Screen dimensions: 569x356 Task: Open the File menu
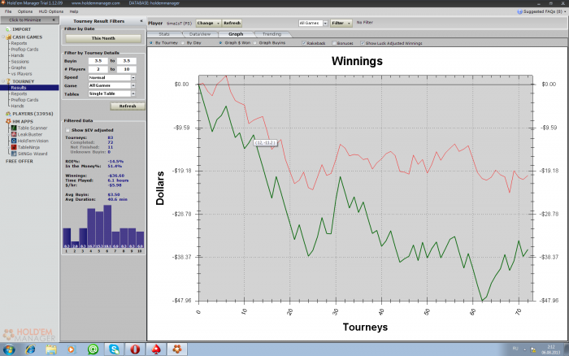coord(8,11)
